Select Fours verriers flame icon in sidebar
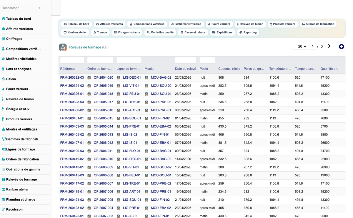353x218 pixels. 4,89
